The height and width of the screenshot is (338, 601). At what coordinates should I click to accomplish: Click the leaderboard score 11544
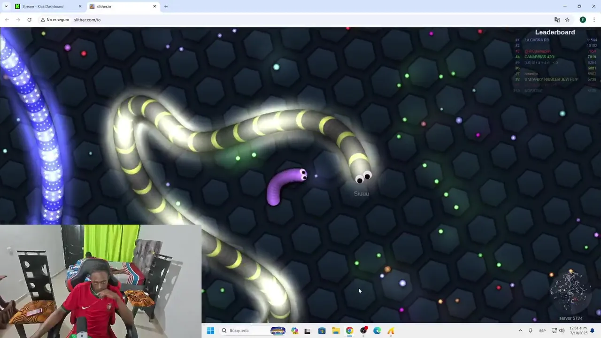pos(592,40)
